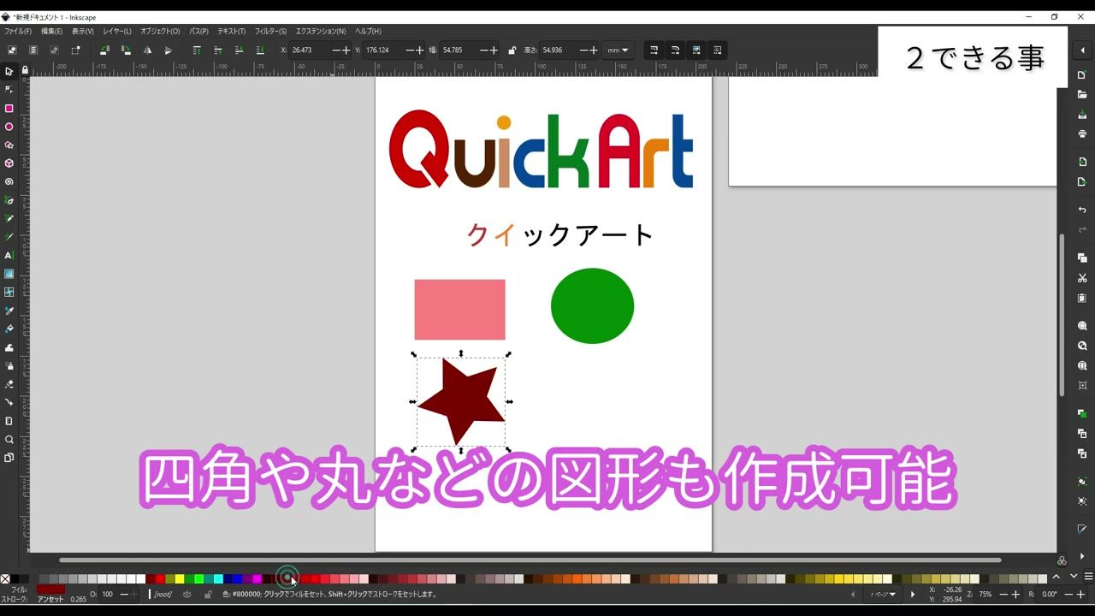Click the green circle on canvas
Image resolution: width=1095 pixels, height=616 pixels.
592,305
